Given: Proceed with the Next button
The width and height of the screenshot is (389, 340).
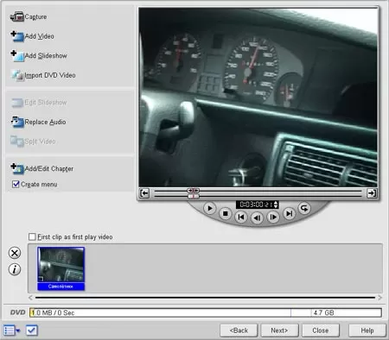Looking at the screenshot, I should (279, 331).
